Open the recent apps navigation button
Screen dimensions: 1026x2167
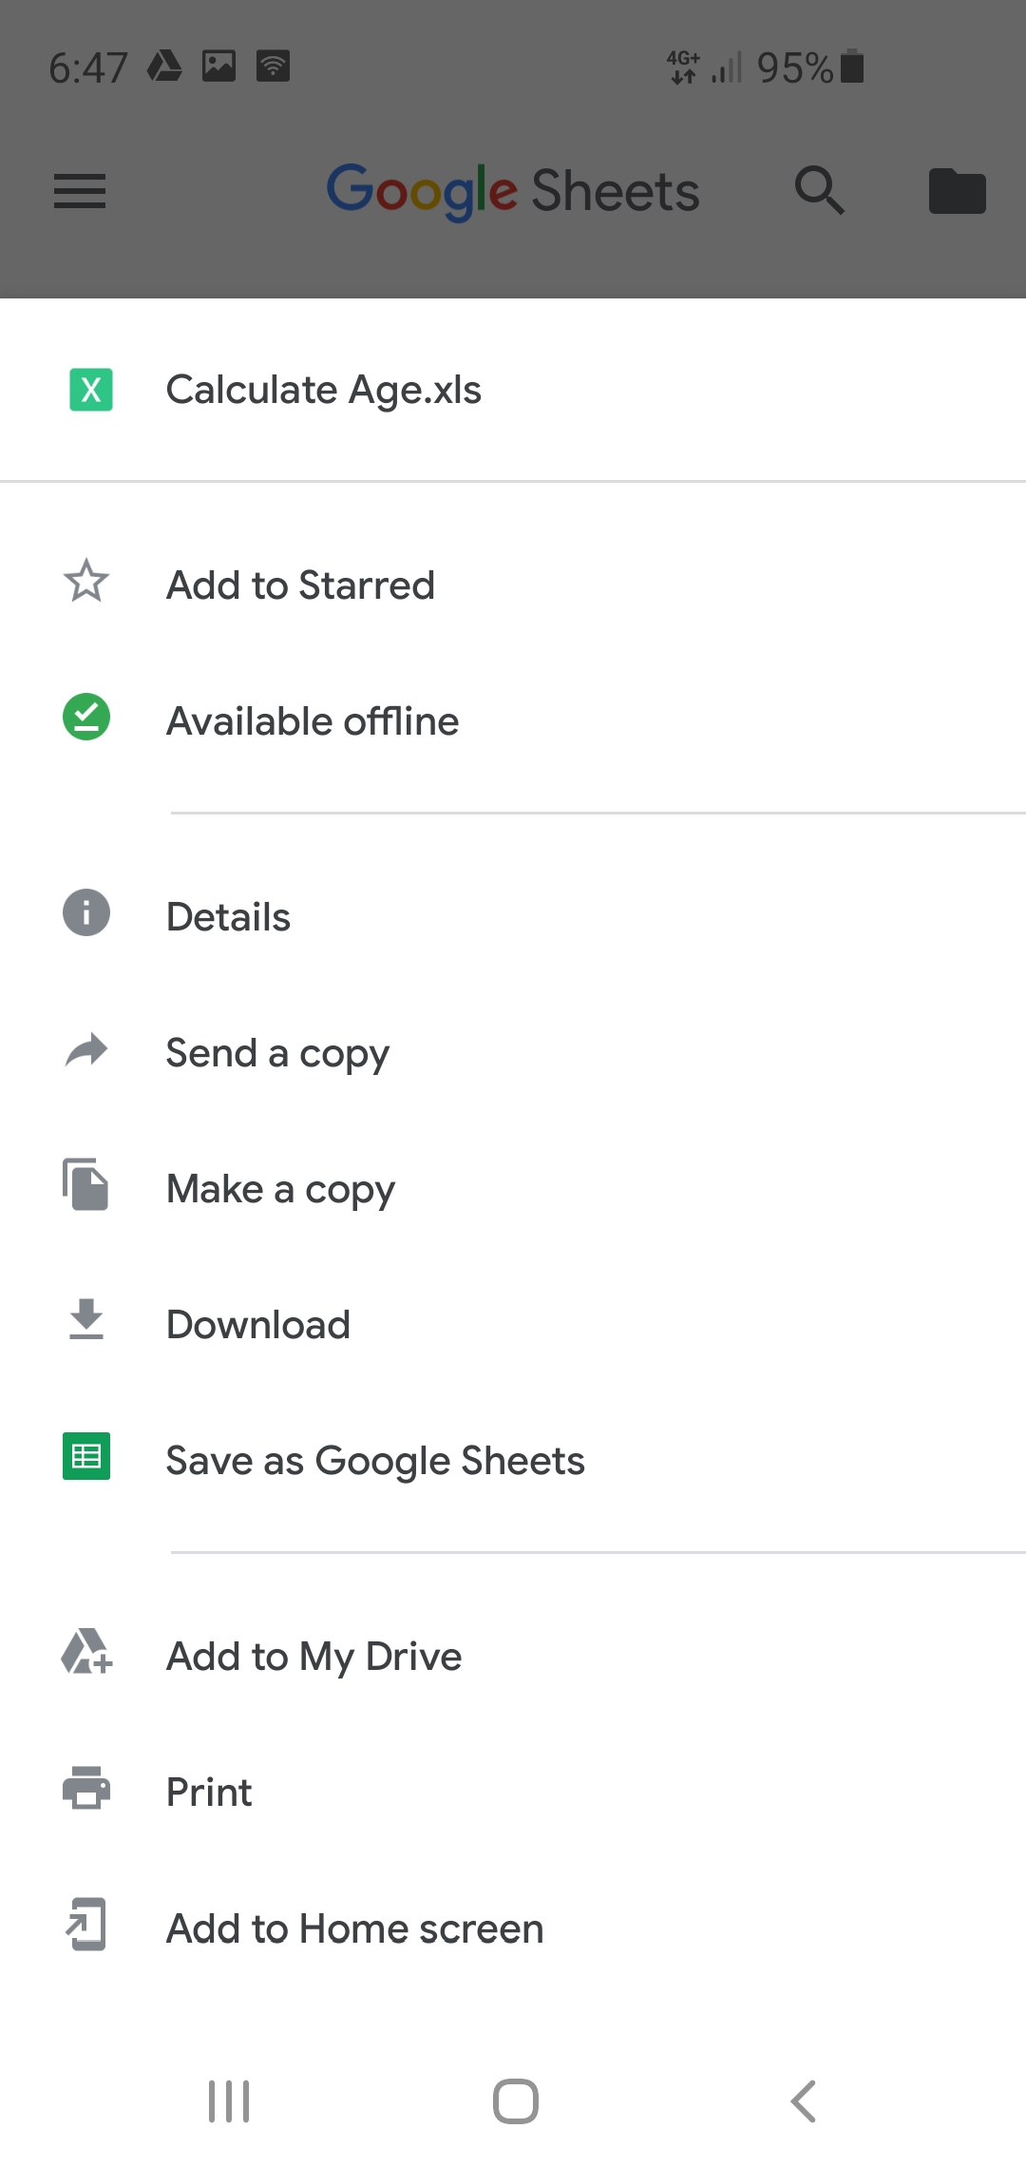point(229,2101)
